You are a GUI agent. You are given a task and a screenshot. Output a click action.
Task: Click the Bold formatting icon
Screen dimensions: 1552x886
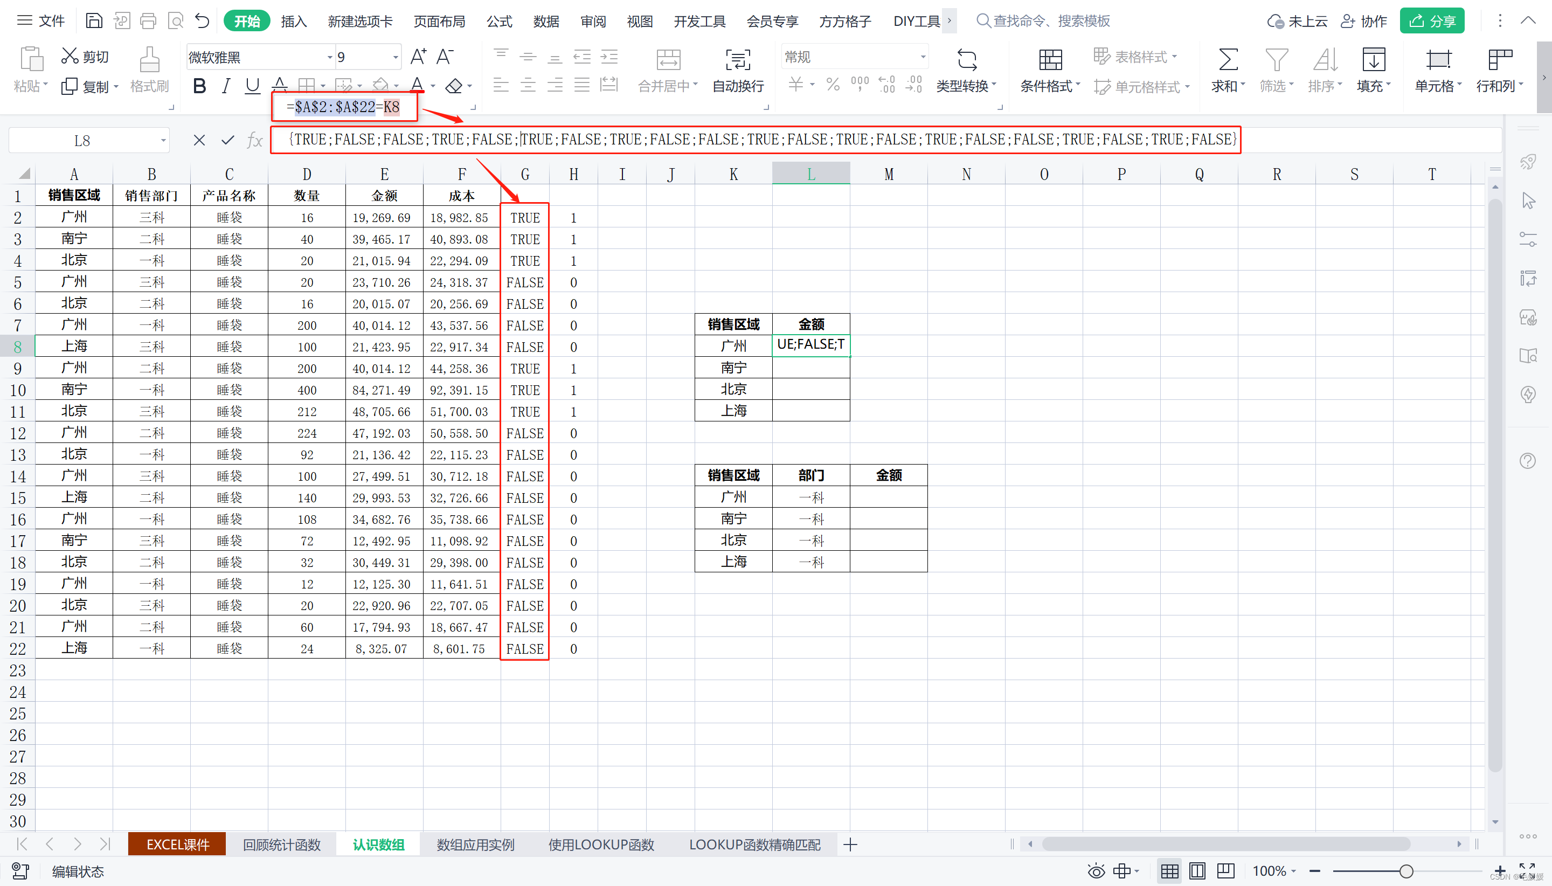pyautogui.click(x=199, y=86)
